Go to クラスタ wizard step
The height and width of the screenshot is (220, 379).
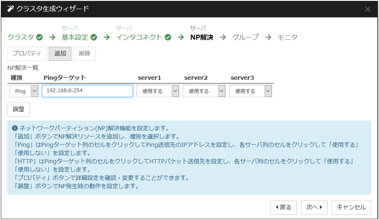[x=21, y=37]
